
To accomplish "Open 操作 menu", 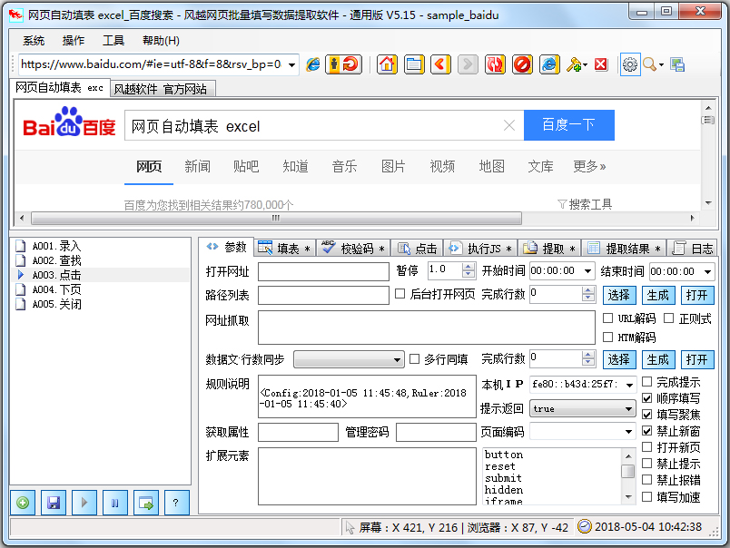I will pos(74,41).
